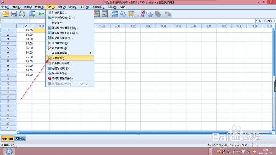
Task: Open the 视图(V) menu
Action: 28,7
